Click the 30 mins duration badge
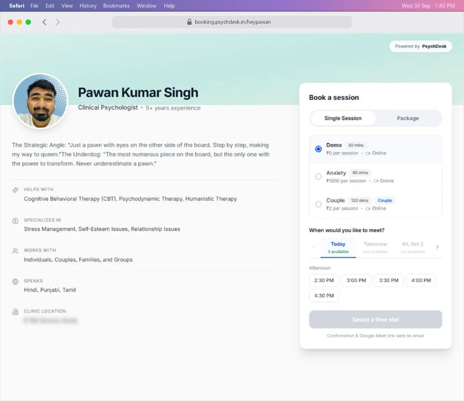 356,145
